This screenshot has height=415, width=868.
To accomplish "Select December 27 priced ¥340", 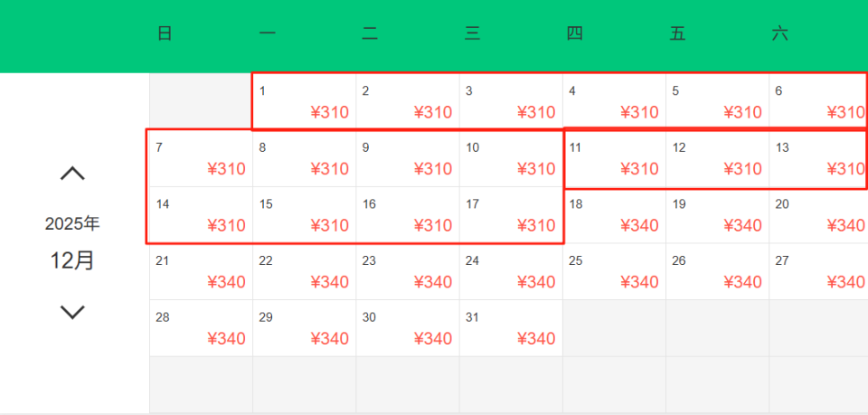I will 819,271.
